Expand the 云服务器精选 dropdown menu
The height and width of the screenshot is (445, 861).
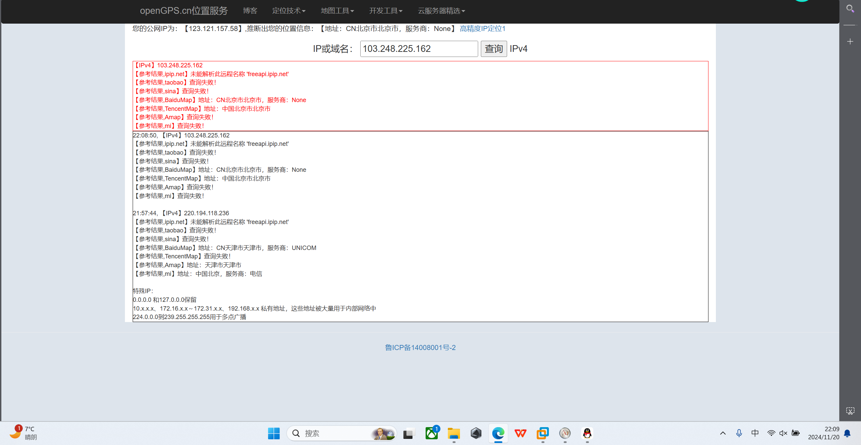tap(441, 11)
